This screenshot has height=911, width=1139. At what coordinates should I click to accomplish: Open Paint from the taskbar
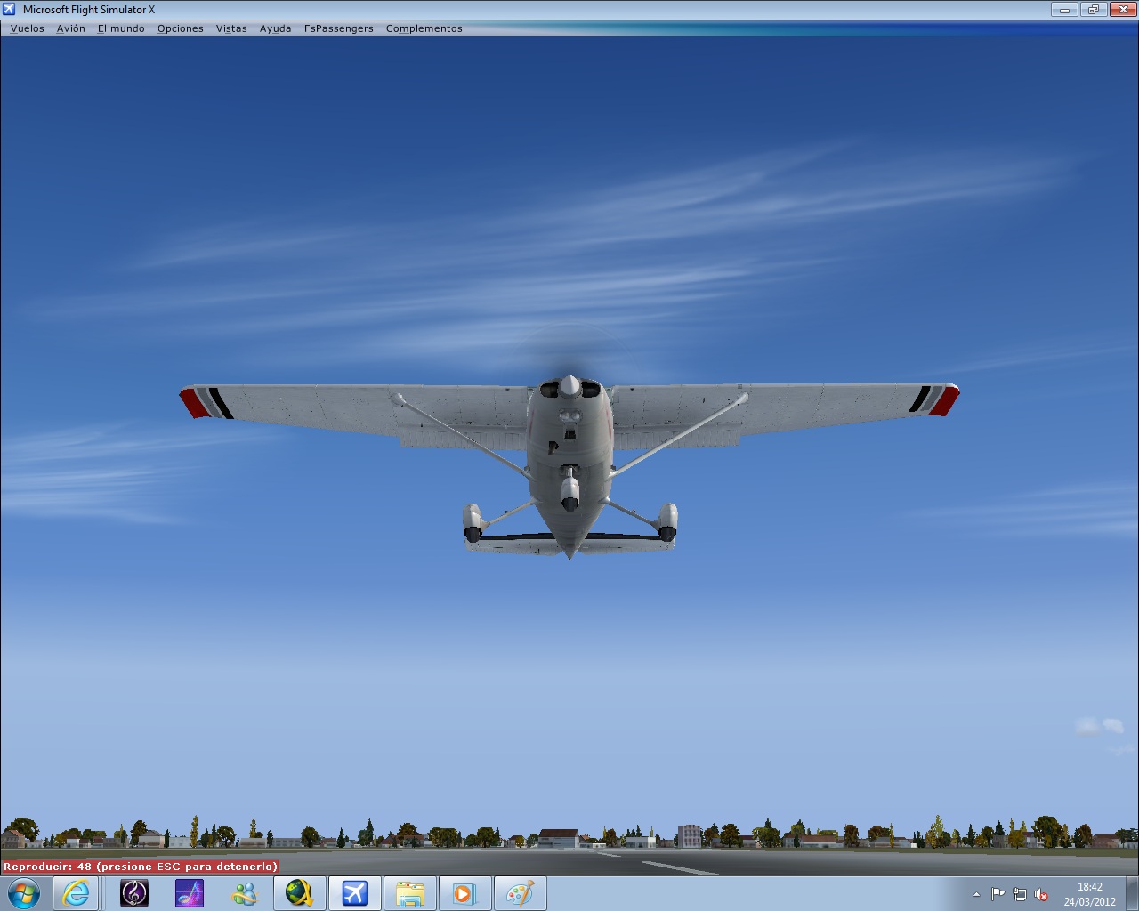[x=520, y=893]
